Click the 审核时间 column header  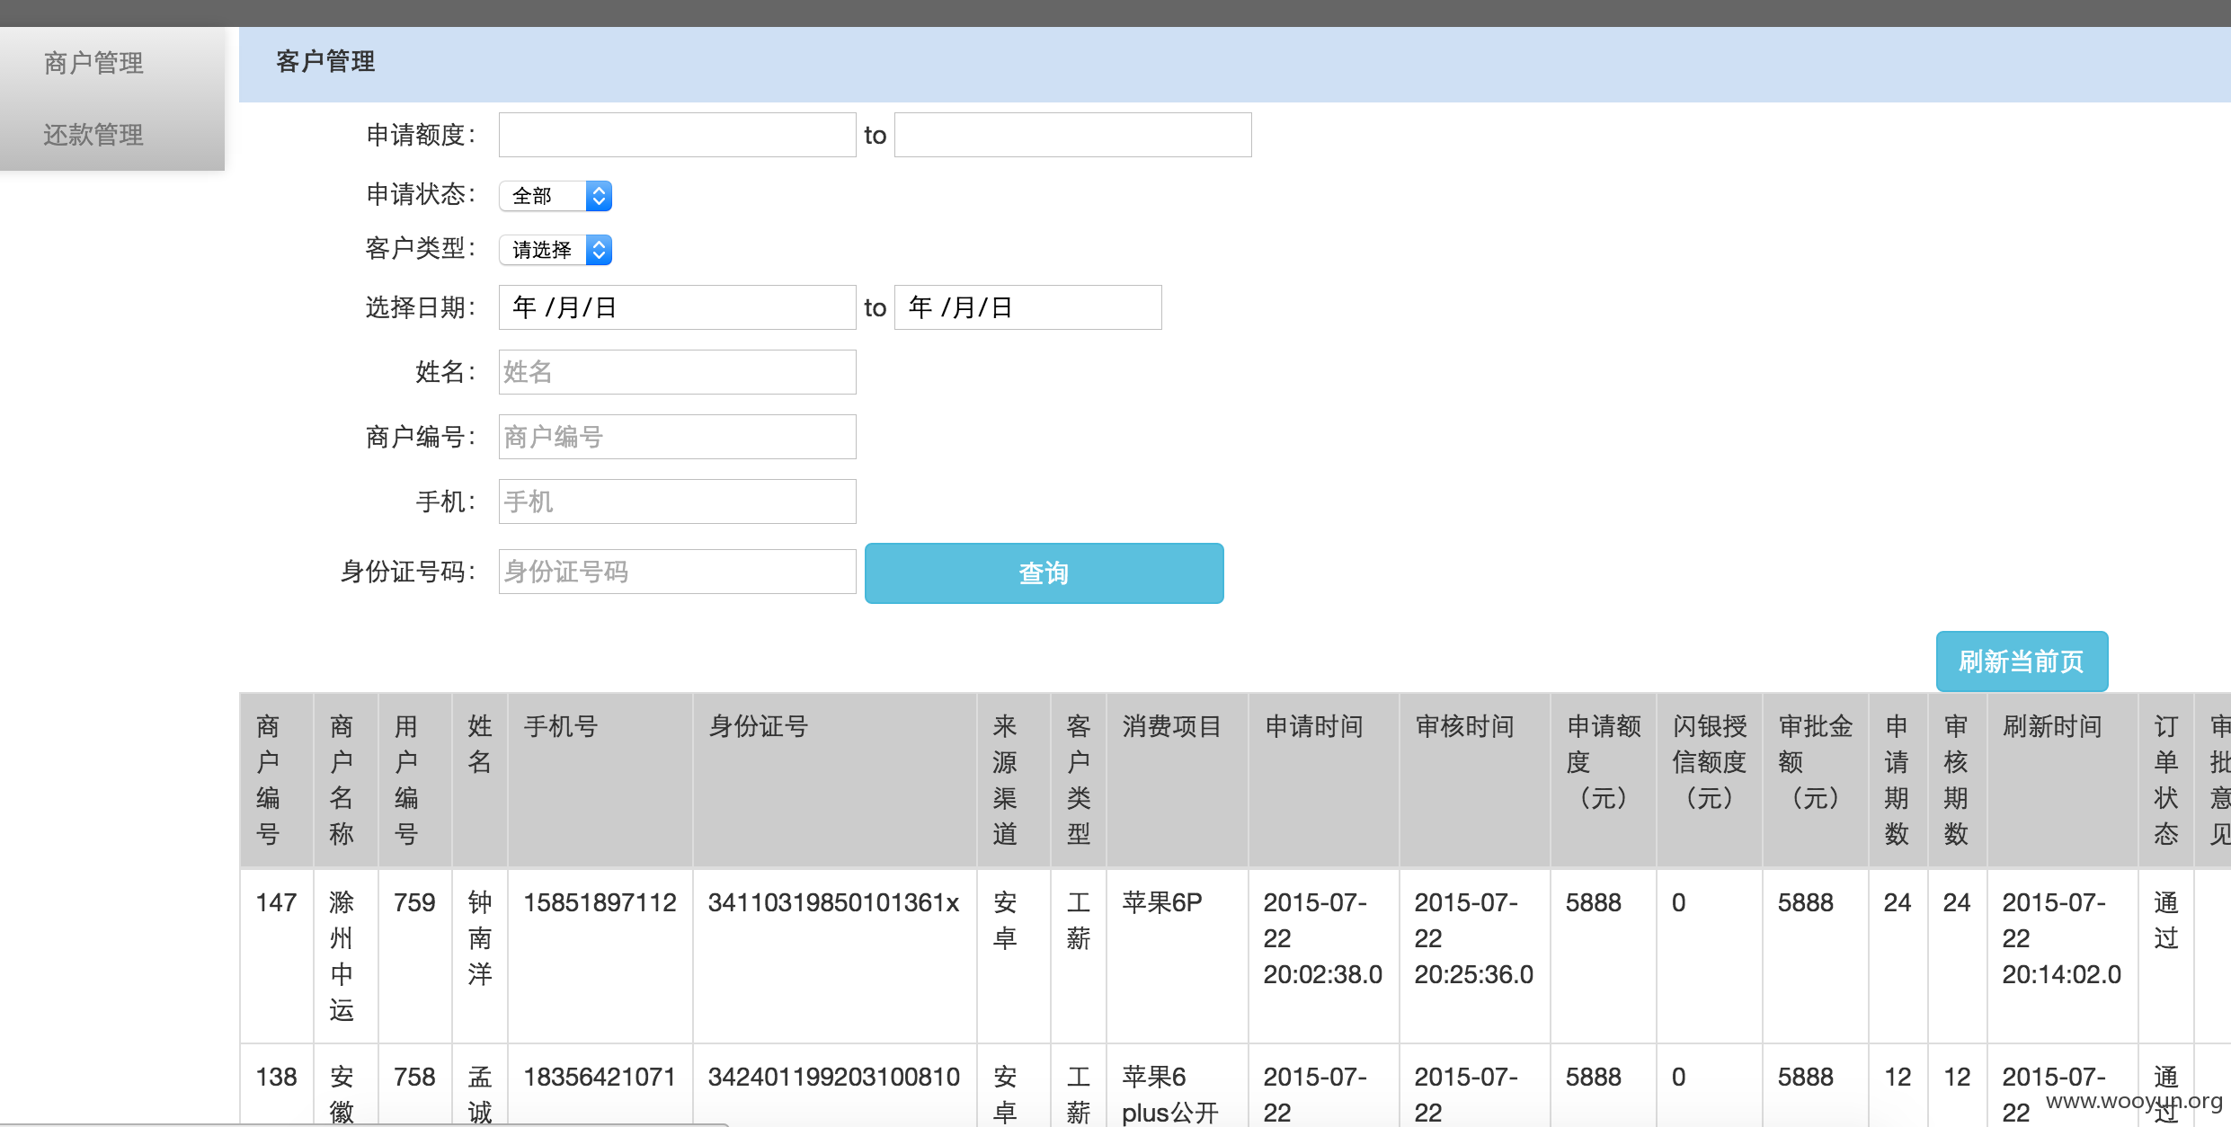1474,779
